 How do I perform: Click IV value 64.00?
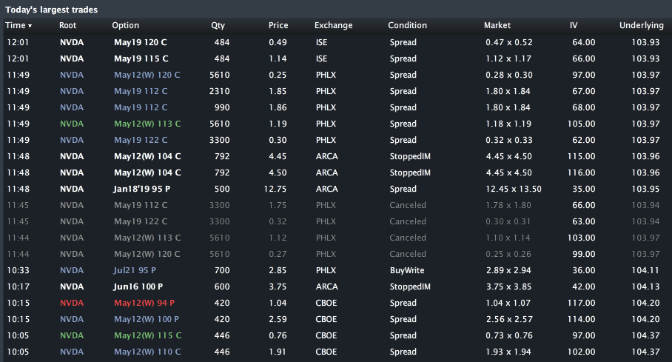584,42
